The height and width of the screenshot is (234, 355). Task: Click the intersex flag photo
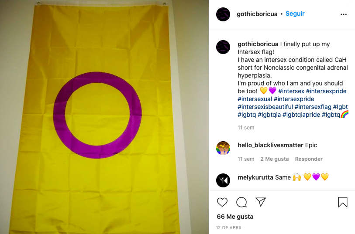tap(104, 117)
